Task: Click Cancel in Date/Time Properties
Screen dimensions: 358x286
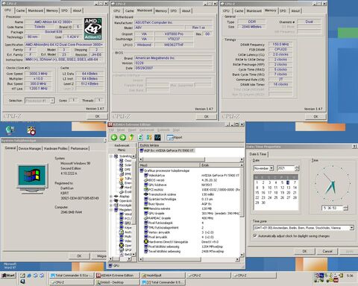Action: click(x=327, y=251)
